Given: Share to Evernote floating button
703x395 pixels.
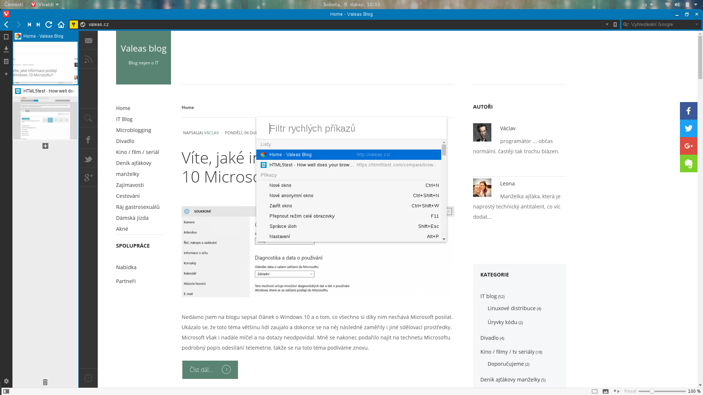Looking at the screenshot, I should point(689,163).
